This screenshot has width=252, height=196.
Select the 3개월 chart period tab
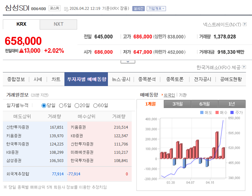click(x=177, y=104)
